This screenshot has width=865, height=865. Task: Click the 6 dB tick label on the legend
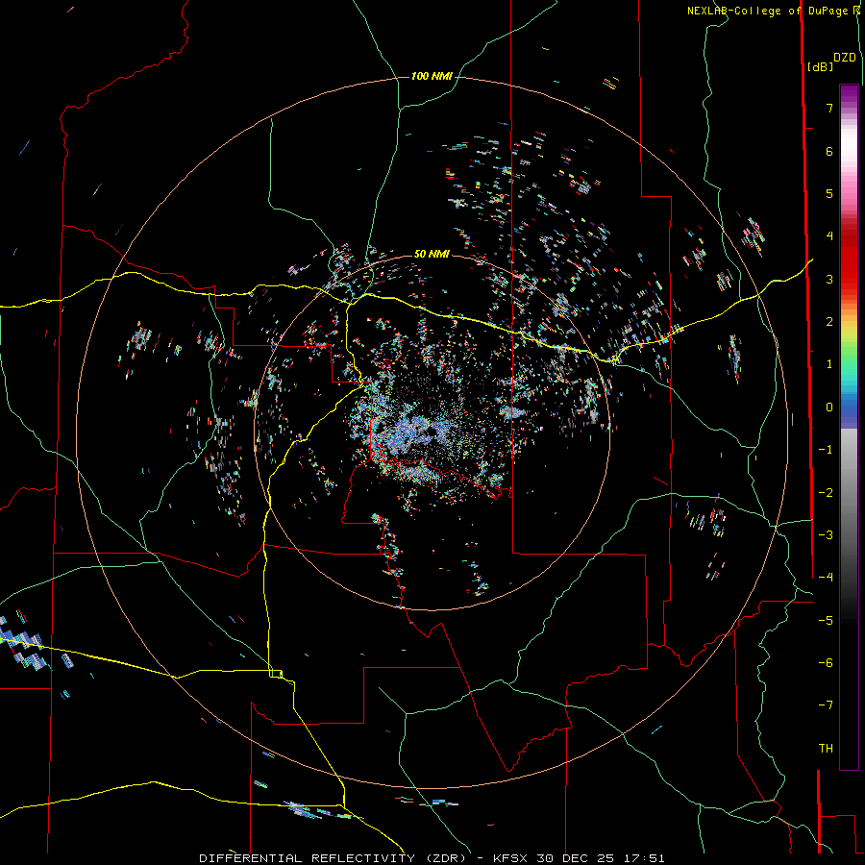pos(829,151)
